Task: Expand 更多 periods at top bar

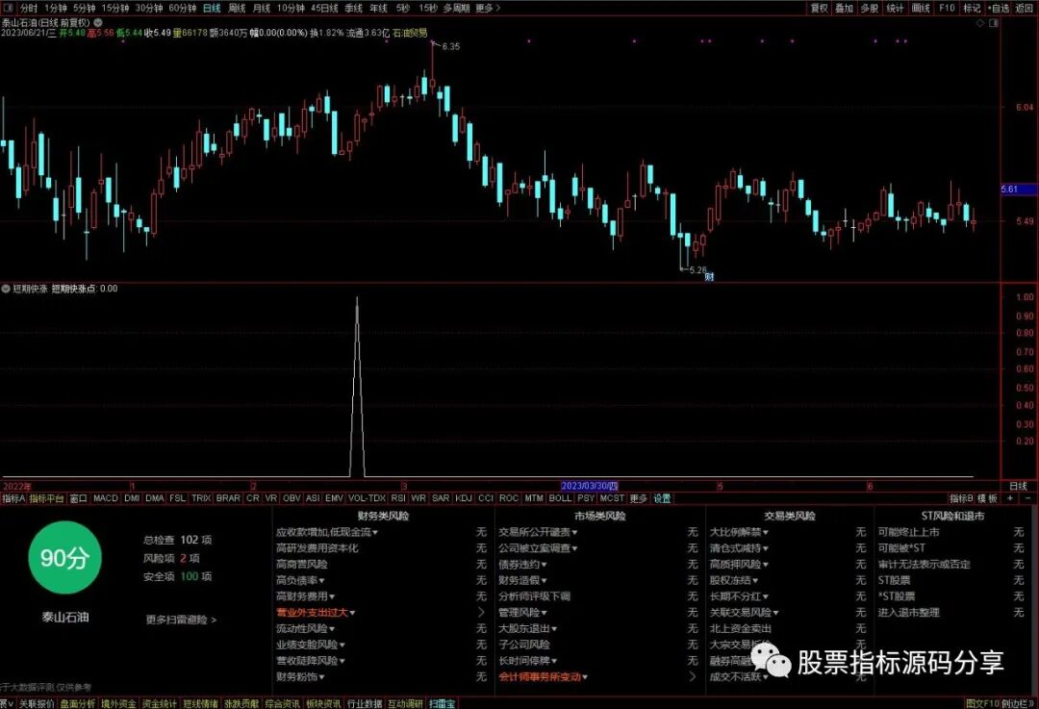Action: (x=488, y=8)
